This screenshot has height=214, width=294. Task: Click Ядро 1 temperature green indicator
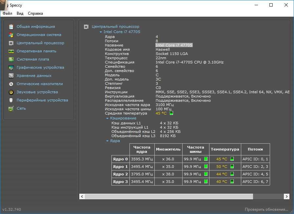click(x=232, y=166)
